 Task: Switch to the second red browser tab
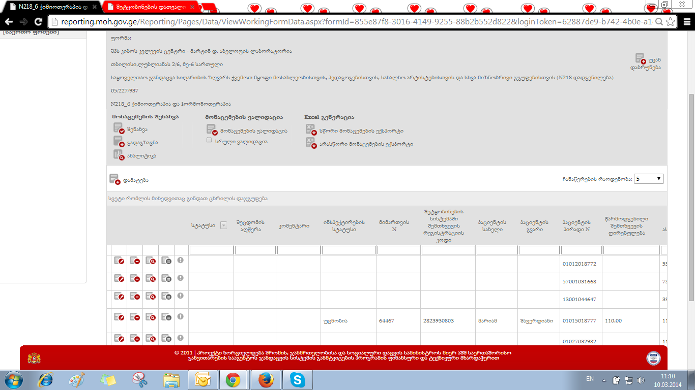151,7
